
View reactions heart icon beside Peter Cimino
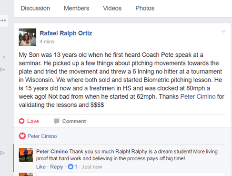point(22,136)
